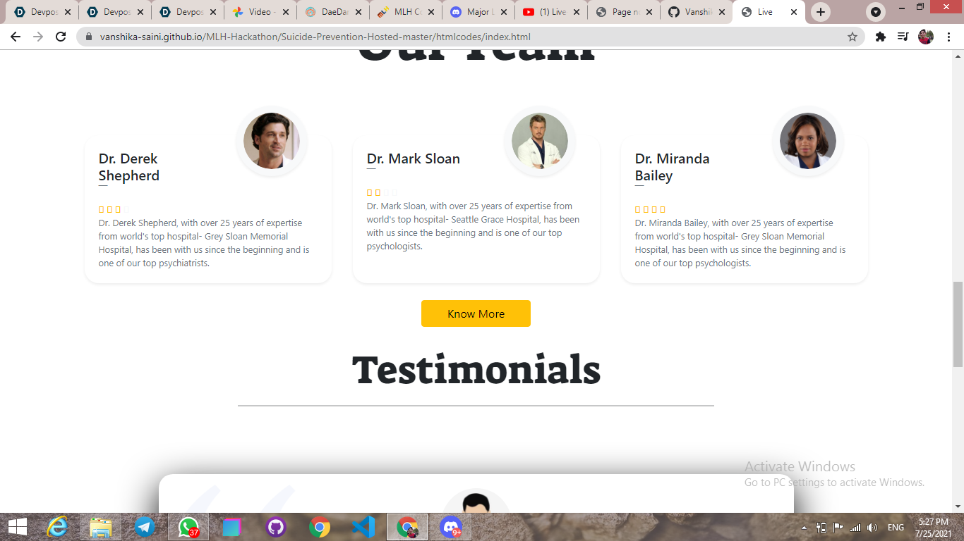Open the media control icon in the toolbar
The width and height of the screenshot is (964, 541).
pyautogui.click(x=903, y=37)
